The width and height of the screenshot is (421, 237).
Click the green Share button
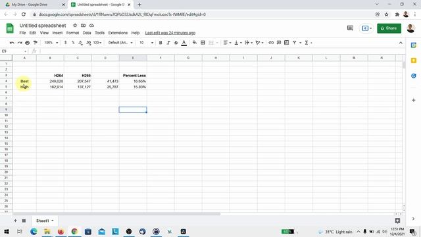pyautogui.click(x=389, y=28)
